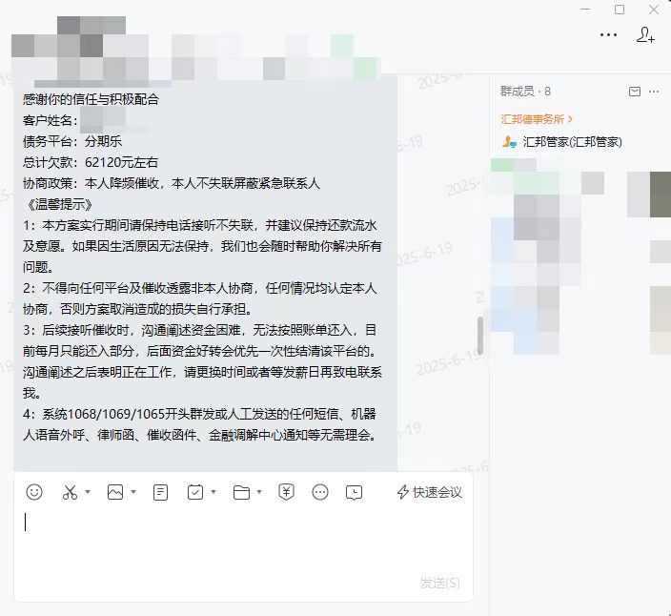Click the image send icon
This screenshot has width=671, height=616.
[115, 492]
